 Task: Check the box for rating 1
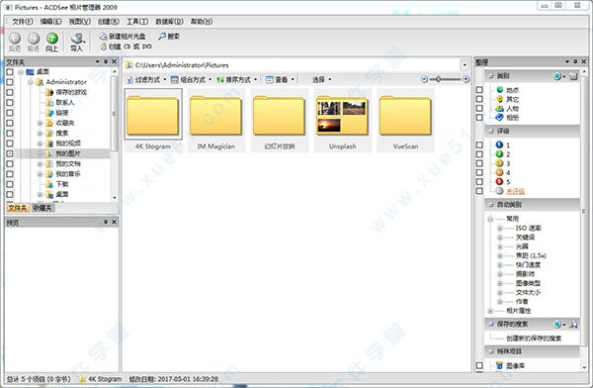[479, 145]
